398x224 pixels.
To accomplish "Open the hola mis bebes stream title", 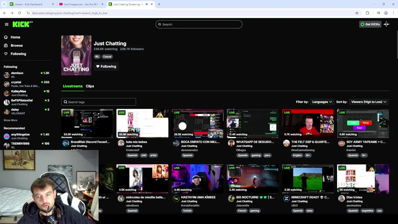I will (x=137, y=142).
